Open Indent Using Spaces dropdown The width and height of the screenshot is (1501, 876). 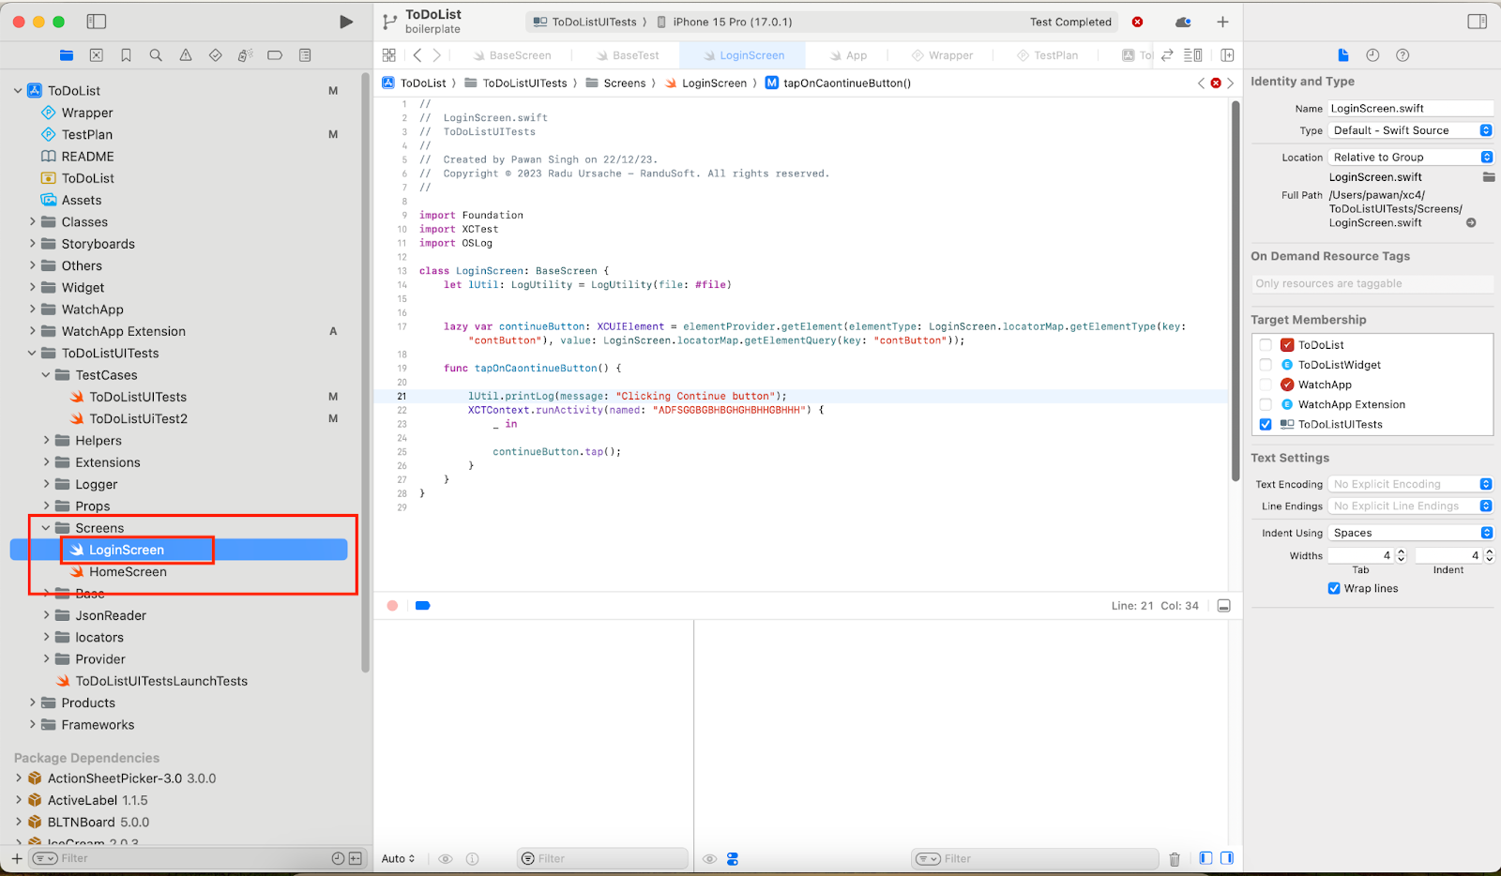coord(1411,533)
